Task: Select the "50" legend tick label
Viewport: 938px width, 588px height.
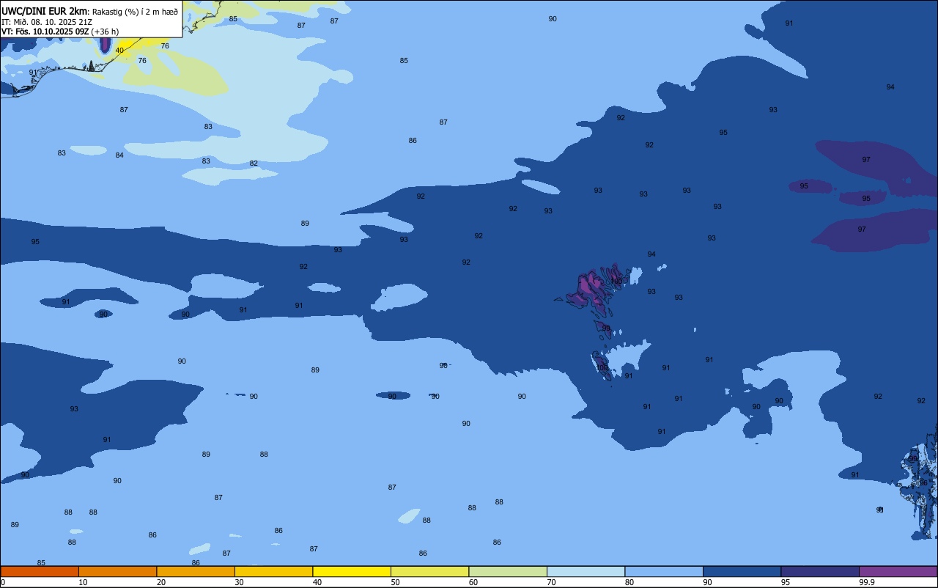Action: 395,582
